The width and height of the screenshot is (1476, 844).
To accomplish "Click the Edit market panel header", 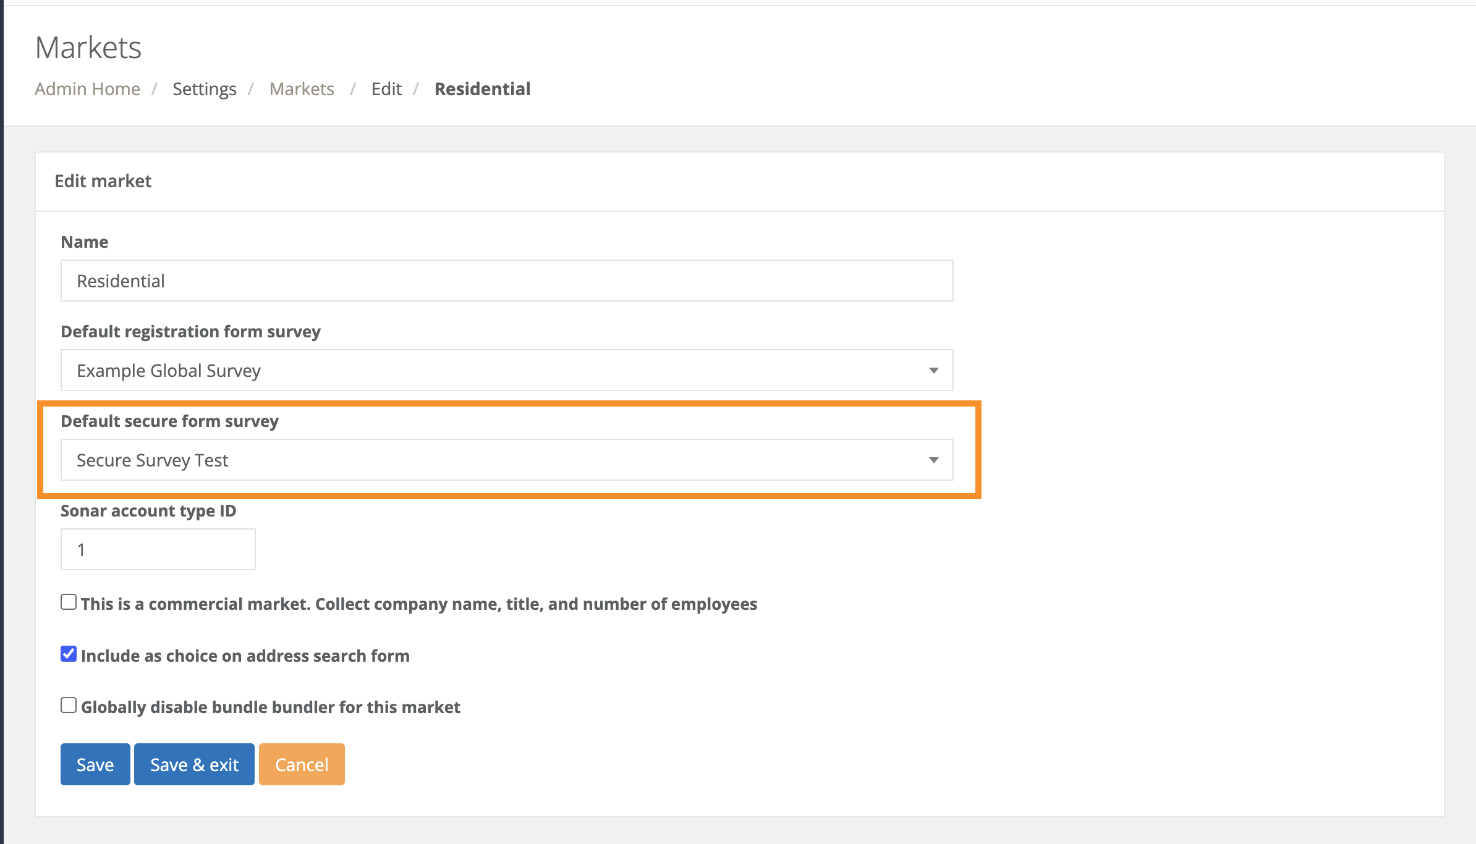I will [103, 181].
